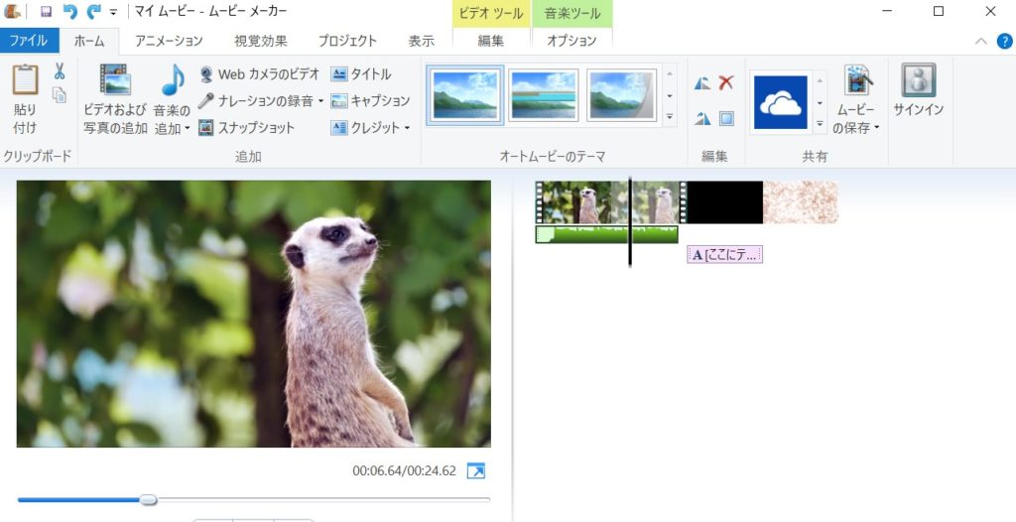Share to OneDrive cloud icon

click(x=781, y=102)
